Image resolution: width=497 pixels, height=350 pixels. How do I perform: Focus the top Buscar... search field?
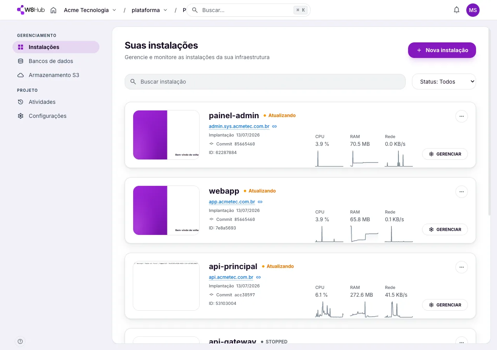pyautogui.click(x=248, y=10)
